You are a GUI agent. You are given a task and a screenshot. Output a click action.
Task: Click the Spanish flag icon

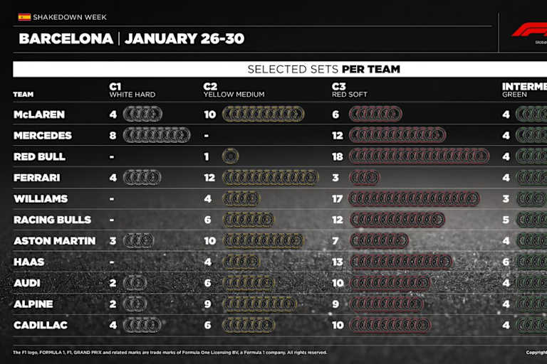pos(24,16)
